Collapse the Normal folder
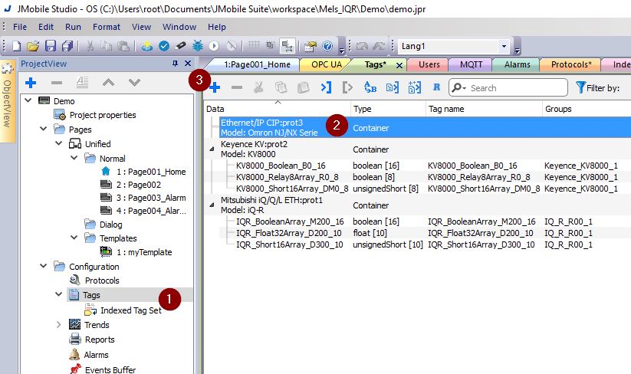Image resolution: width=631 pixels, height=374 pixels. click(x=74, y=158)
